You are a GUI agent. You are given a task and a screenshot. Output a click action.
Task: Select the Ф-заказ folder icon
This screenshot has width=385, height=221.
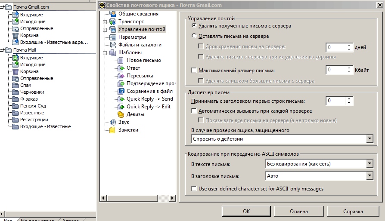[15, 99]
